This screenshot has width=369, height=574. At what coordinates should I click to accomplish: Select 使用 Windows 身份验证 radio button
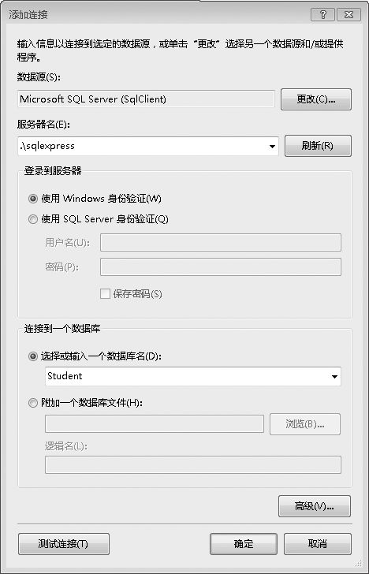(x=33, y=199)
